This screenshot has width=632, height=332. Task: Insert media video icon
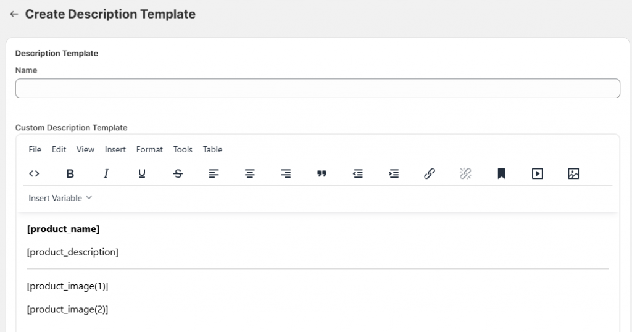pos(538,173)
